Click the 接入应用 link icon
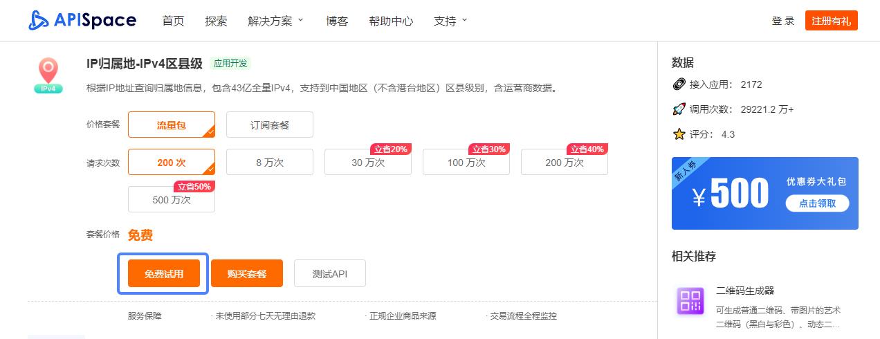This screenshot has width=880, height=339. pos(679,84)
